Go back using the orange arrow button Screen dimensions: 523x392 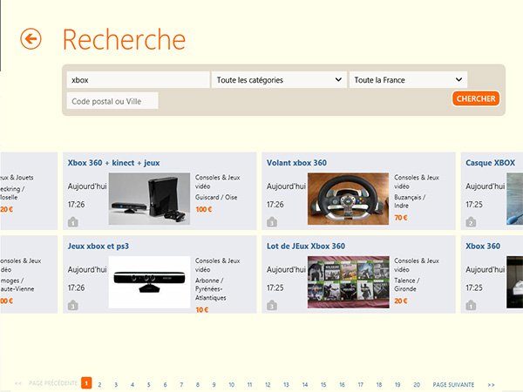[31, 39]
